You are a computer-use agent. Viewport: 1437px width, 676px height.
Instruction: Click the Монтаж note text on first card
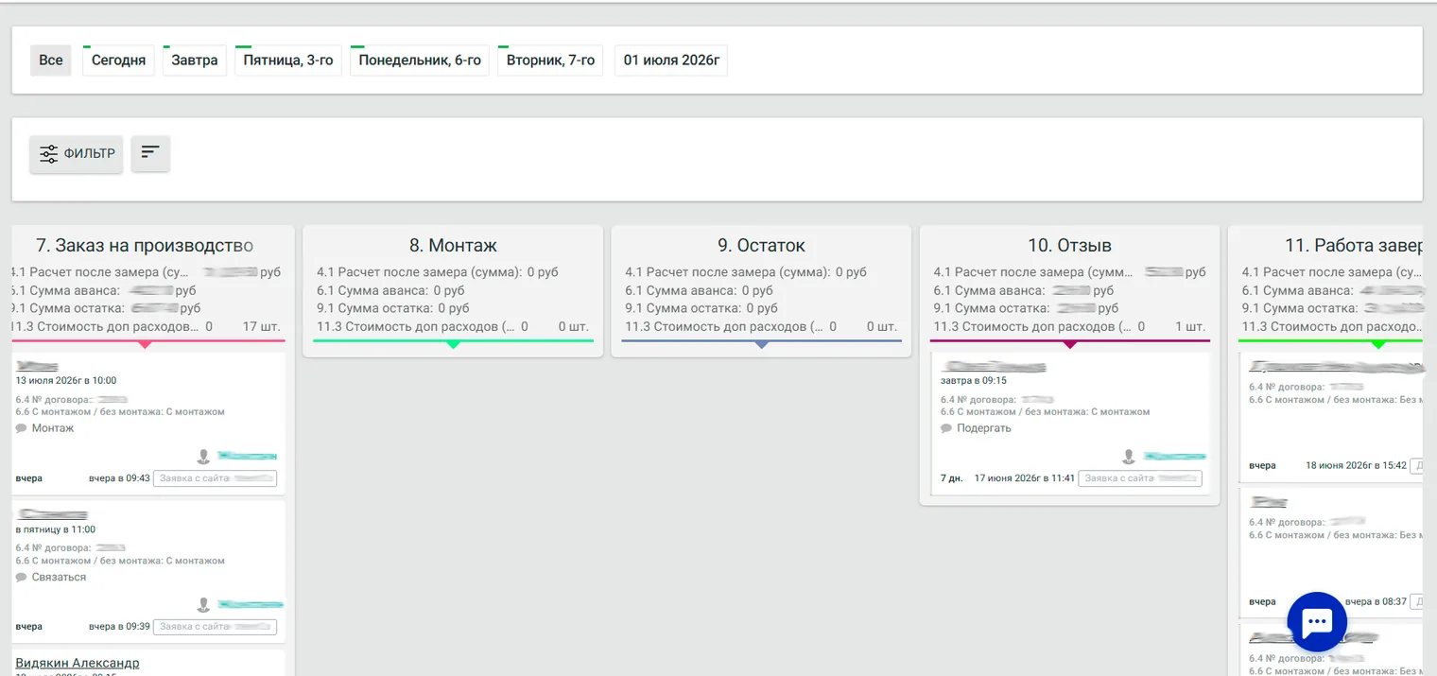(x=53, y=428)
